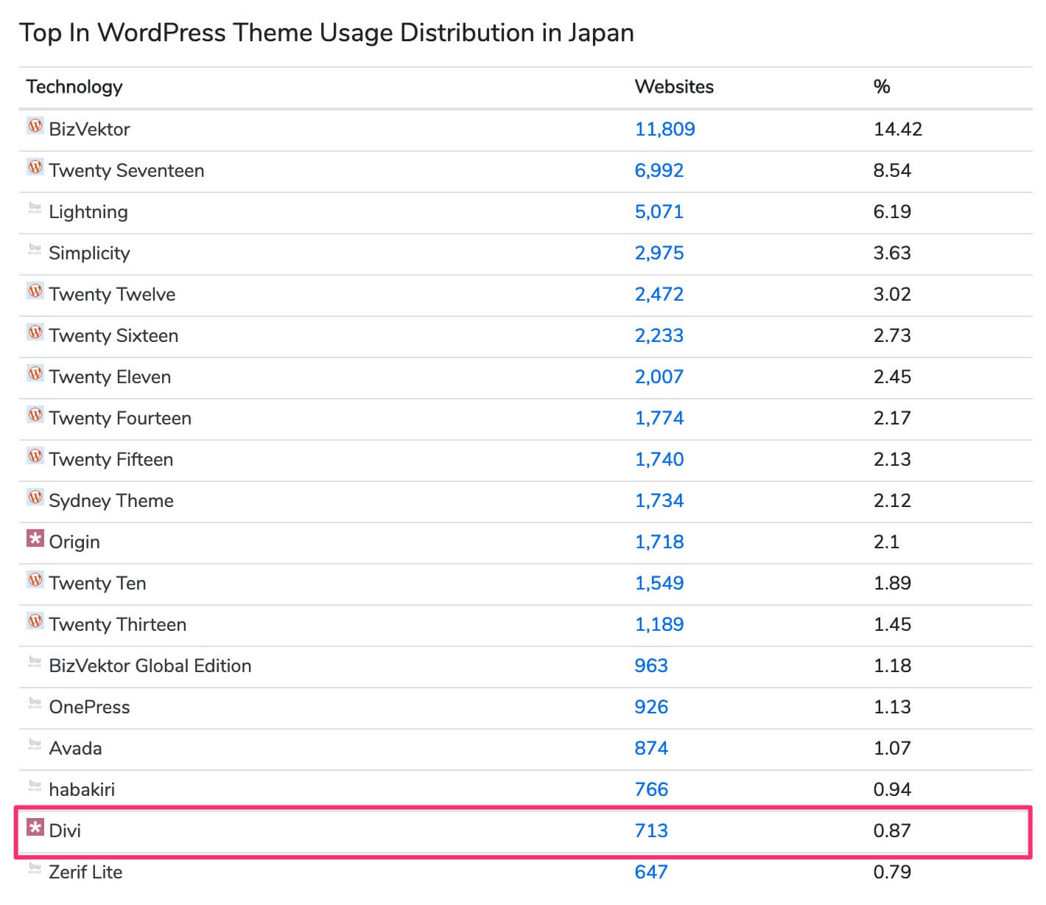1046x905 pixels.
Task: Click the WordPress icon beside Twenty Fifteen
Action: (x=35, y=456)
